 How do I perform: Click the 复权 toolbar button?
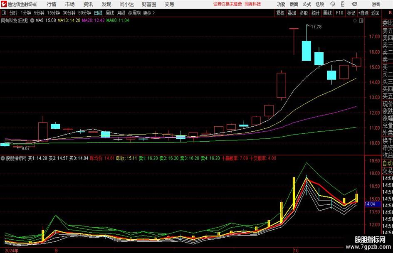click(x=280, y=13)
